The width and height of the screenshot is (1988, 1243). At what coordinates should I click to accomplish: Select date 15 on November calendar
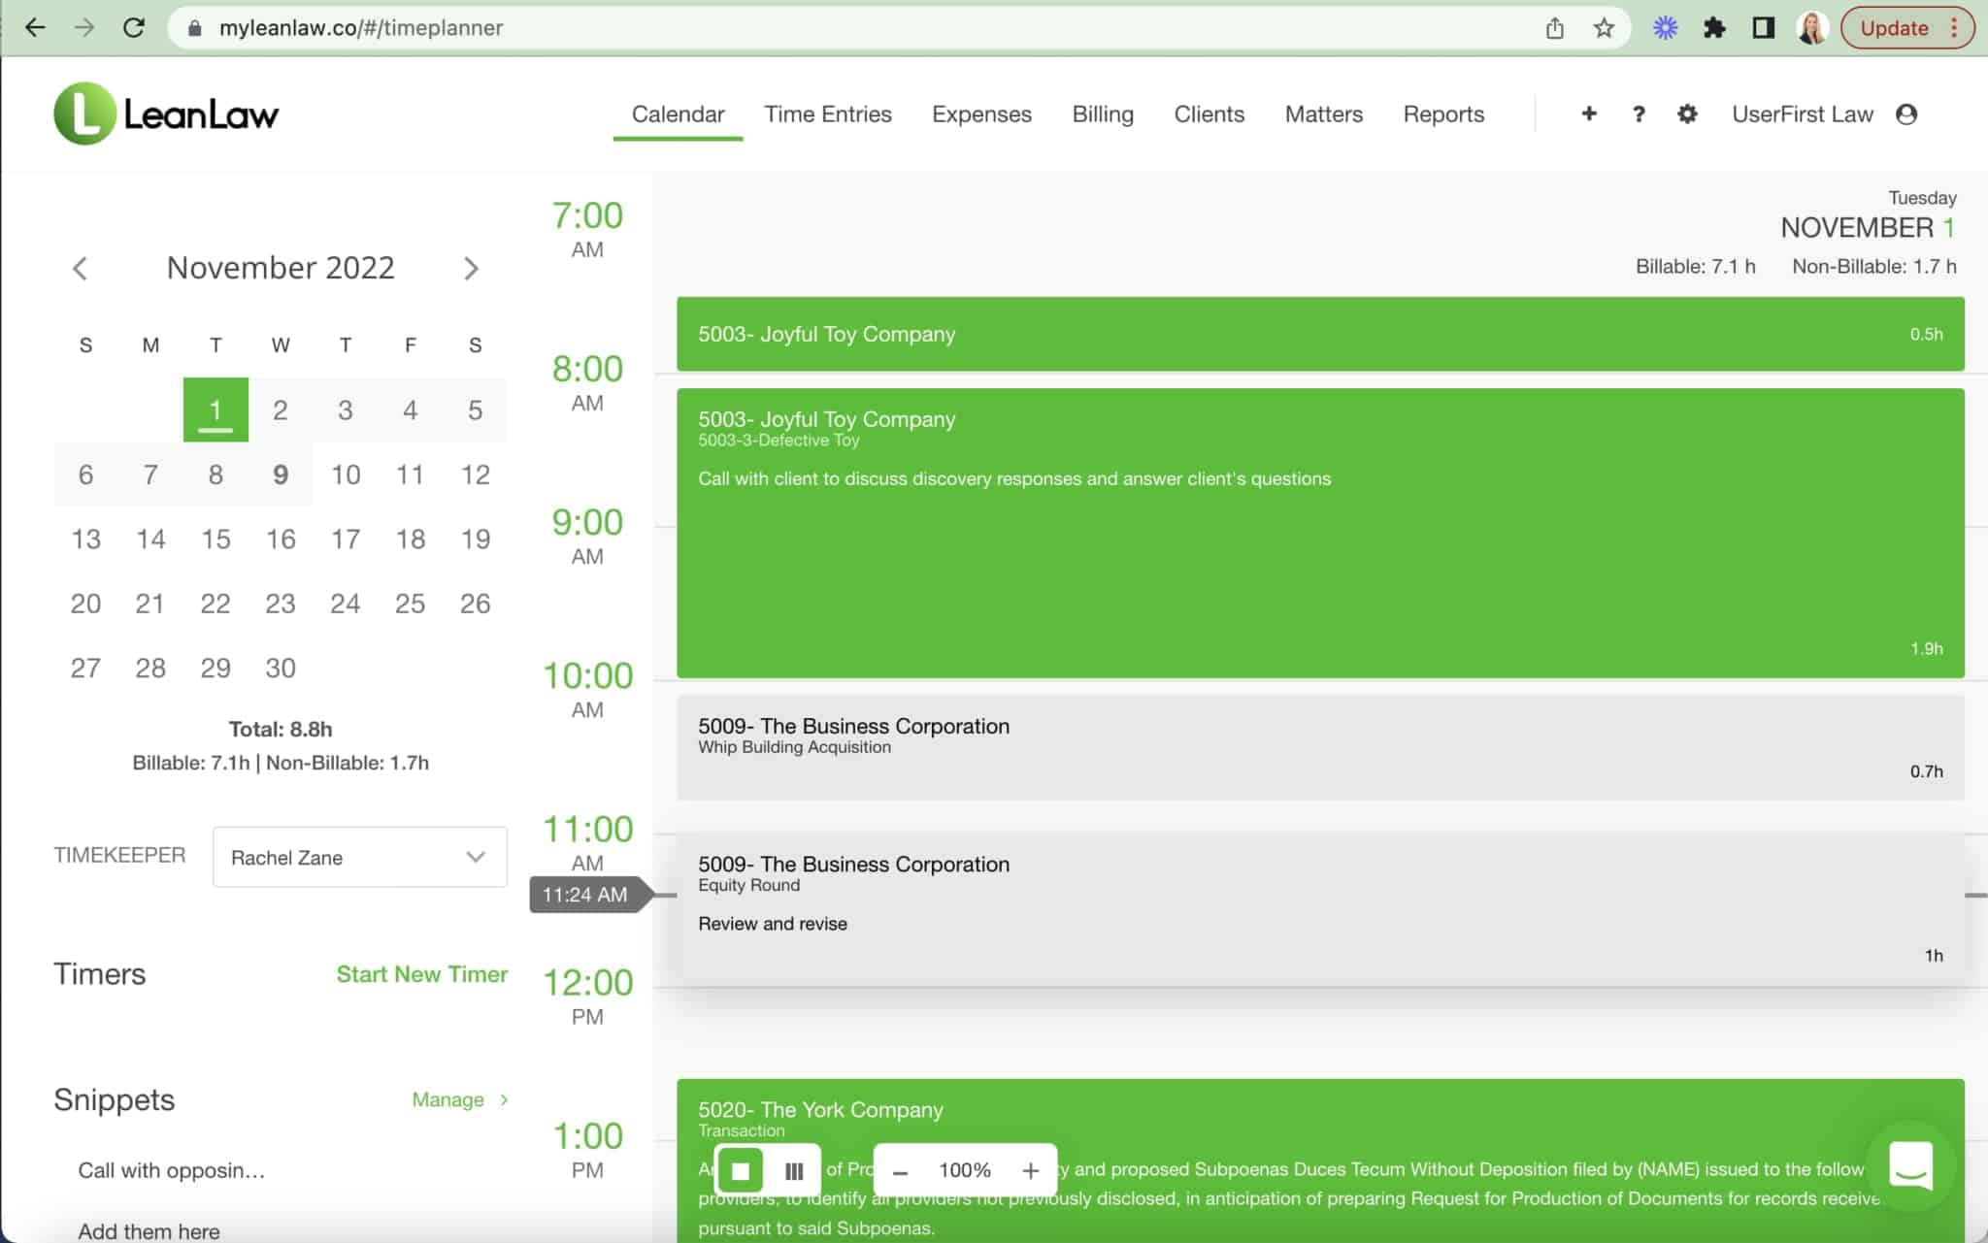[x=215, y=539]
